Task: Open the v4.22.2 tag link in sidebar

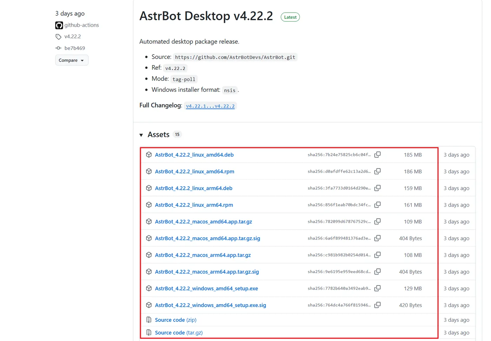Action: [x=73, y=36]
